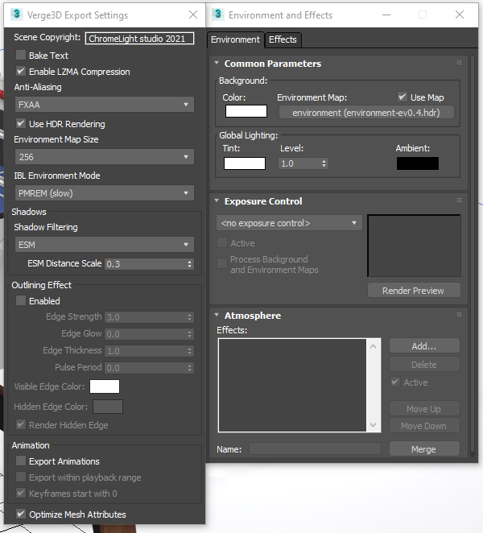Maximize the Environment and Effects window
This screenshot has width=483, height=533.
423,14
